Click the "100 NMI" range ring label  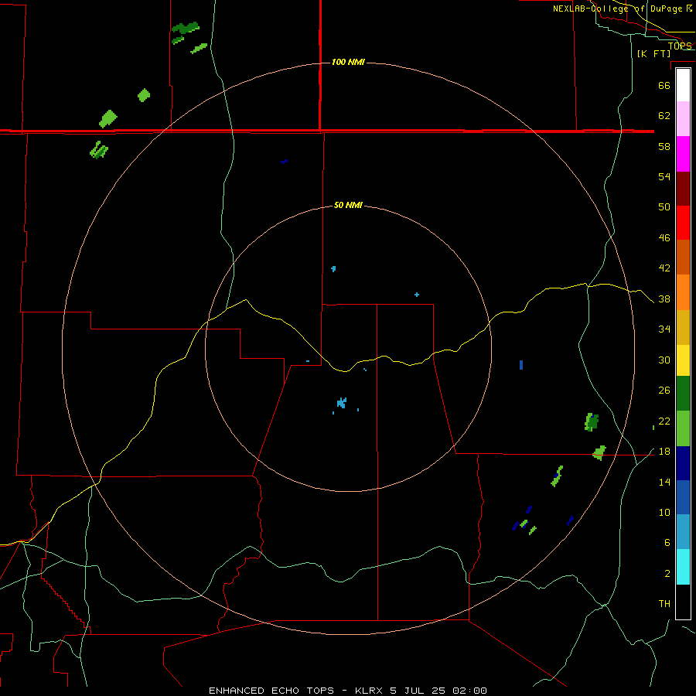tap(348, 62)
